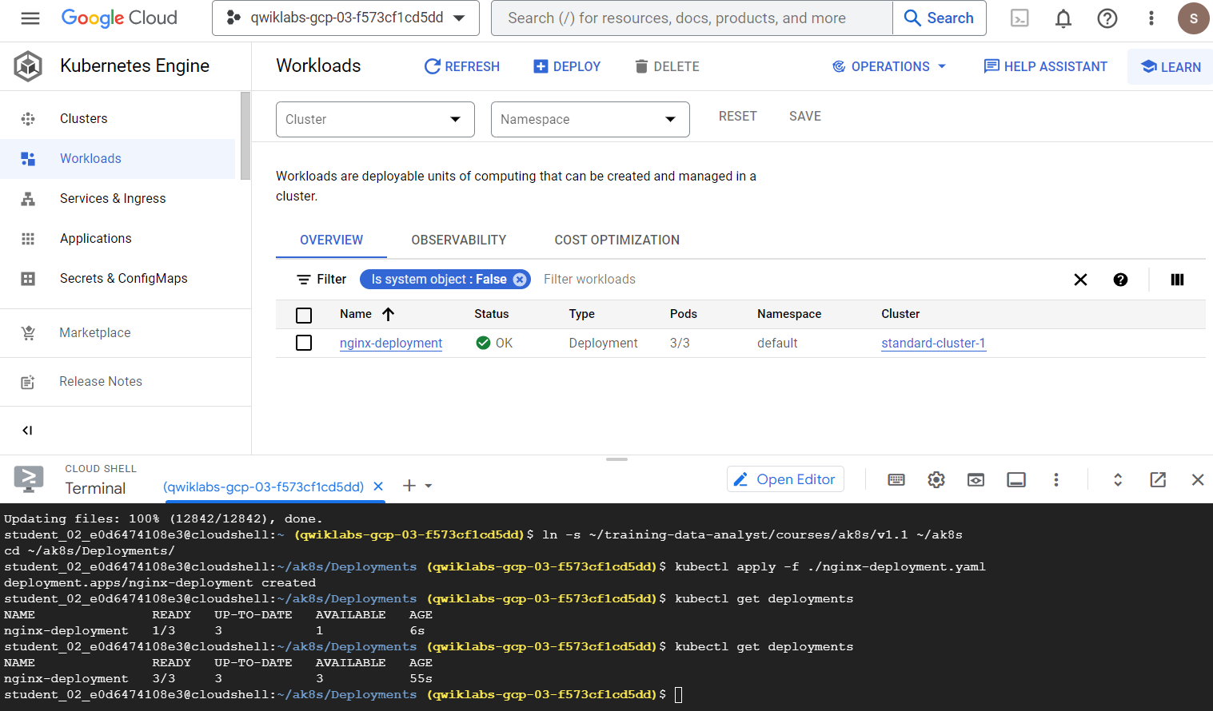Open Editor in Cloud Shell
1213x711 pixels.
click(785, 479)
